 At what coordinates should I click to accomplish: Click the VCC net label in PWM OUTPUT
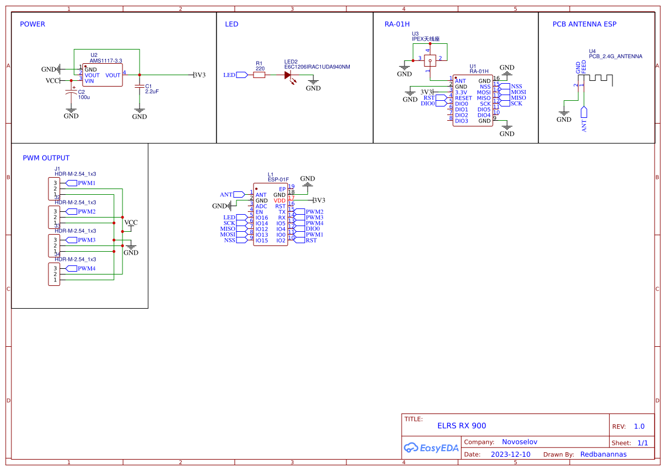pos(130,223)
